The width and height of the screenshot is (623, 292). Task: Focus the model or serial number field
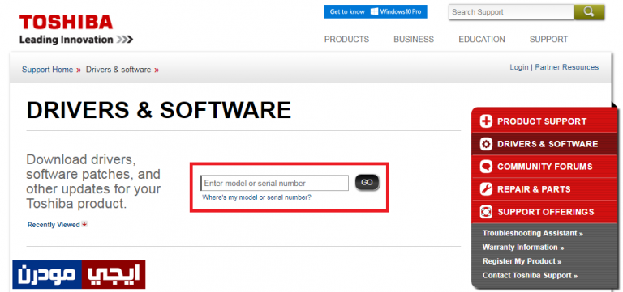[274, 183]
